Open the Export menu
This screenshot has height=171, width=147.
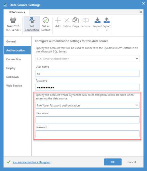[x=107, y=24]
